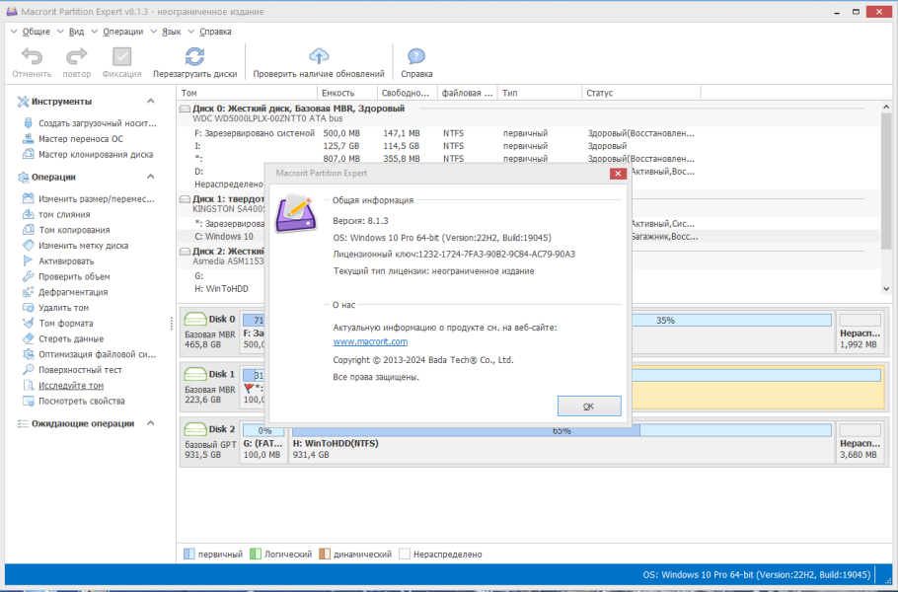Click the Изменить метку диска icon
Image resolution: width=898 pixels, height=592 pixels.
(28, 245)
